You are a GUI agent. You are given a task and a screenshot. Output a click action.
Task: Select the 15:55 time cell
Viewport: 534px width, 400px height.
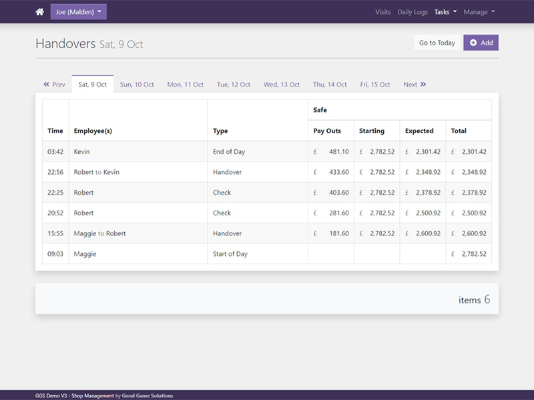[55, 233]
